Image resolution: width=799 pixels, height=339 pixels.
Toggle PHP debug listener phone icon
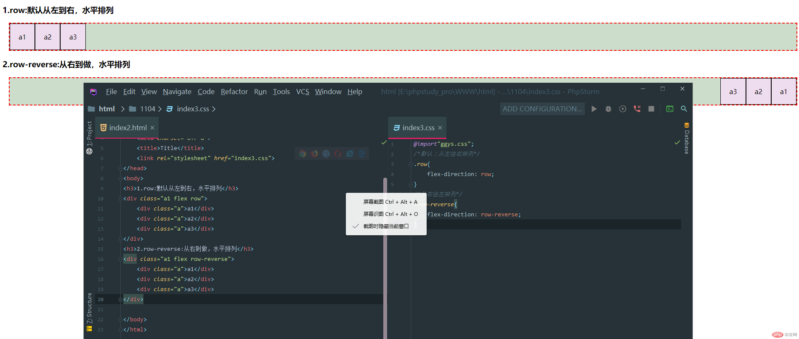click(637, 109)
